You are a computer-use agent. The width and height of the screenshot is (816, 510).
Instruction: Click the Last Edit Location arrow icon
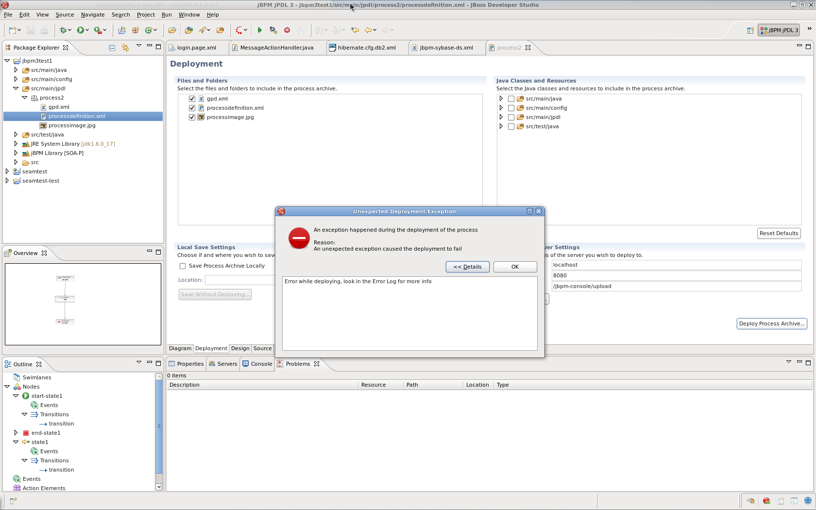355,30
